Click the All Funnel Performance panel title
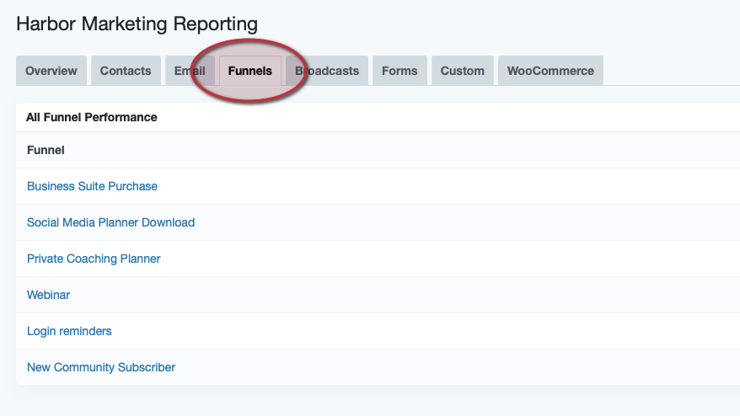740x416 pixels. tap(91, 117)
